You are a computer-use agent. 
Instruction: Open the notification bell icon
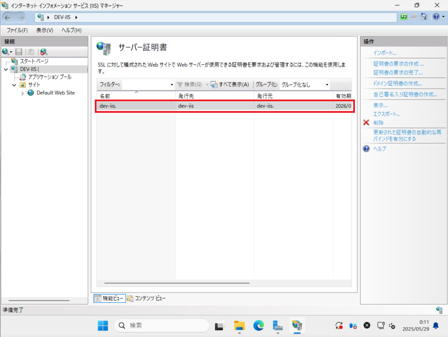click(x=436, y=325)
